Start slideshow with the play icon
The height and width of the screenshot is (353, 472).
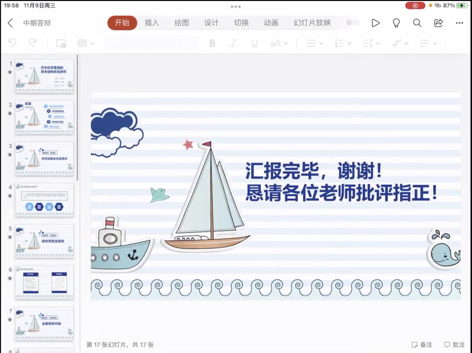(x=376, y=23)
